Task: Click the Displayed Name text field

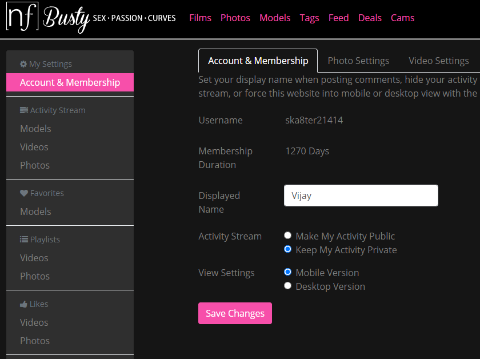Action: [x=361, y=196]
